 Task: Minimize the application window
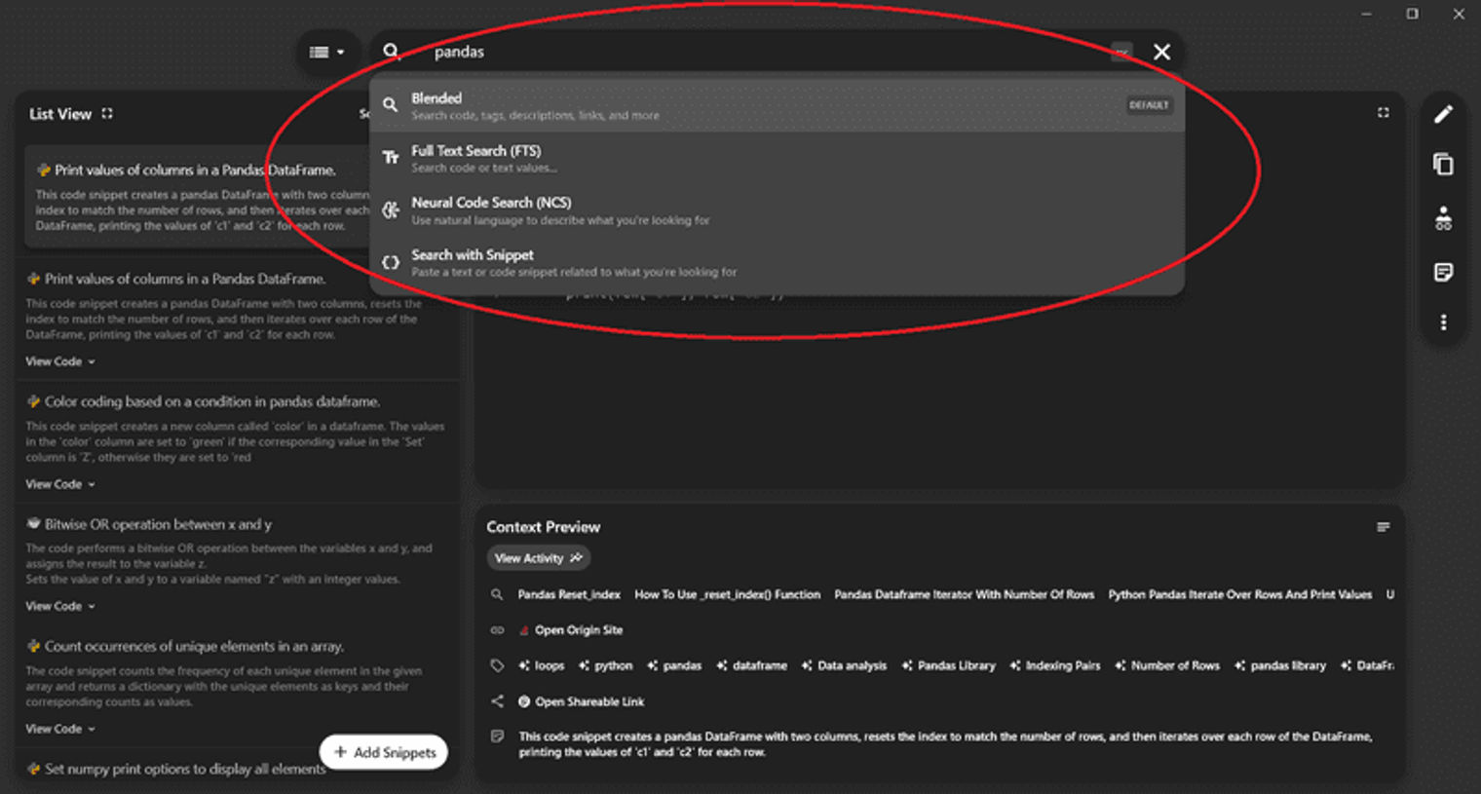(x=1366, y=14)
